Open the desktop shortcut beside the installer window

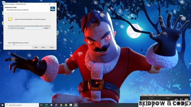coord(58,34)
